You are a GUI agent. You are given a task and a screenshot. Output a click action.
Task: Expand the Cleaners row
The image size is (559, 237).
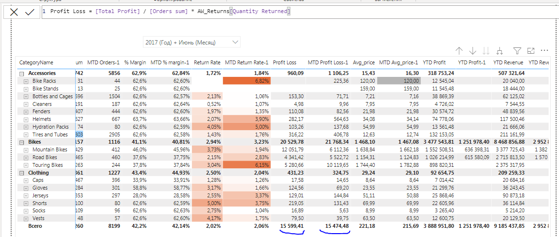(x=26, y=104)
